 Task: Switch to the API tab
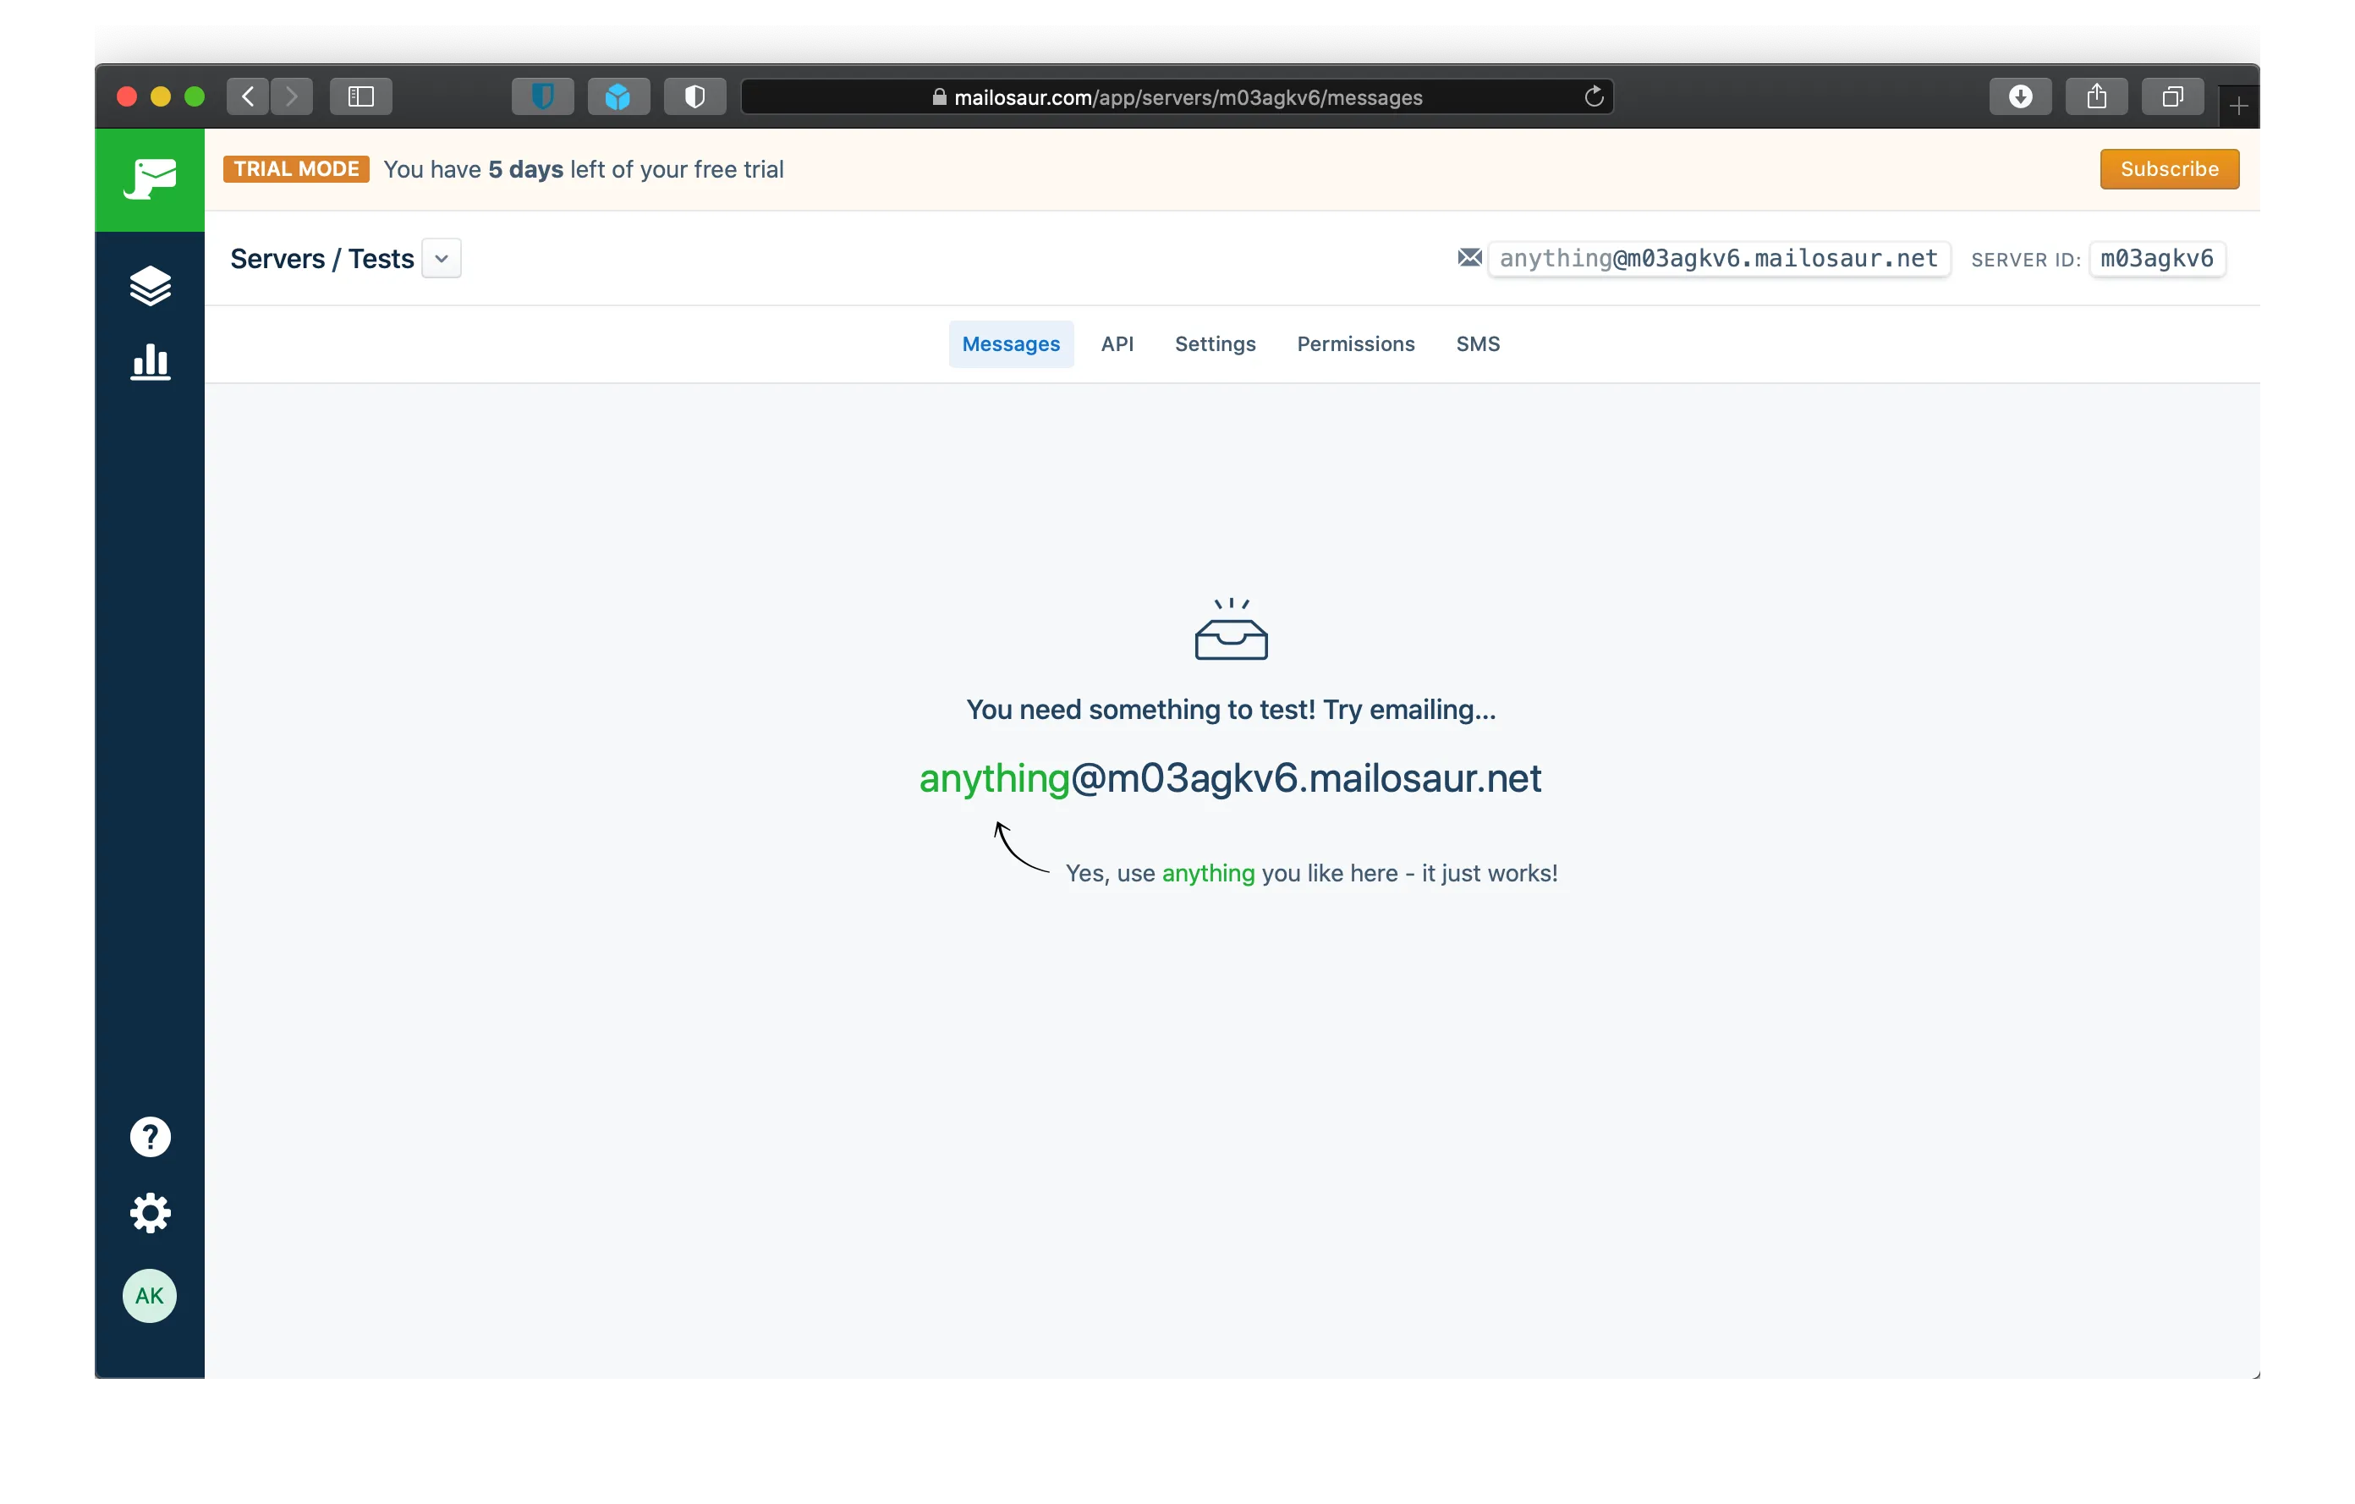point(1117,344)
